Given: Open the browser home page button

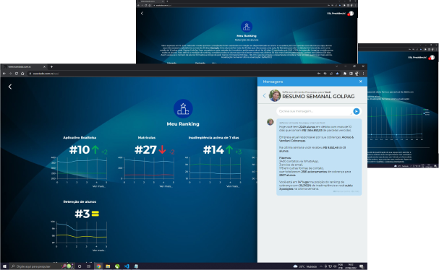Looking at the screenshot, I should (x=22, y=74).
